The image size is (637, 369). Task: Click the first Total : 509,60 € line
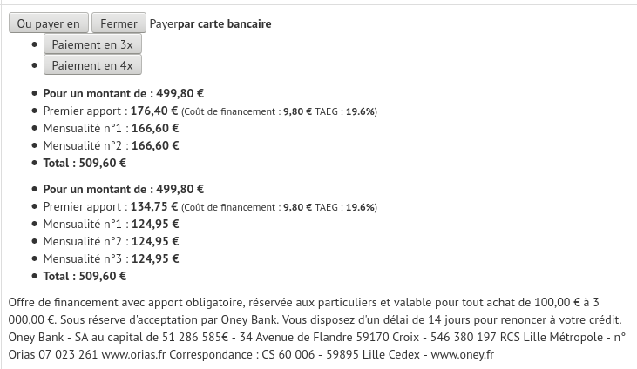tap(85, 164)
